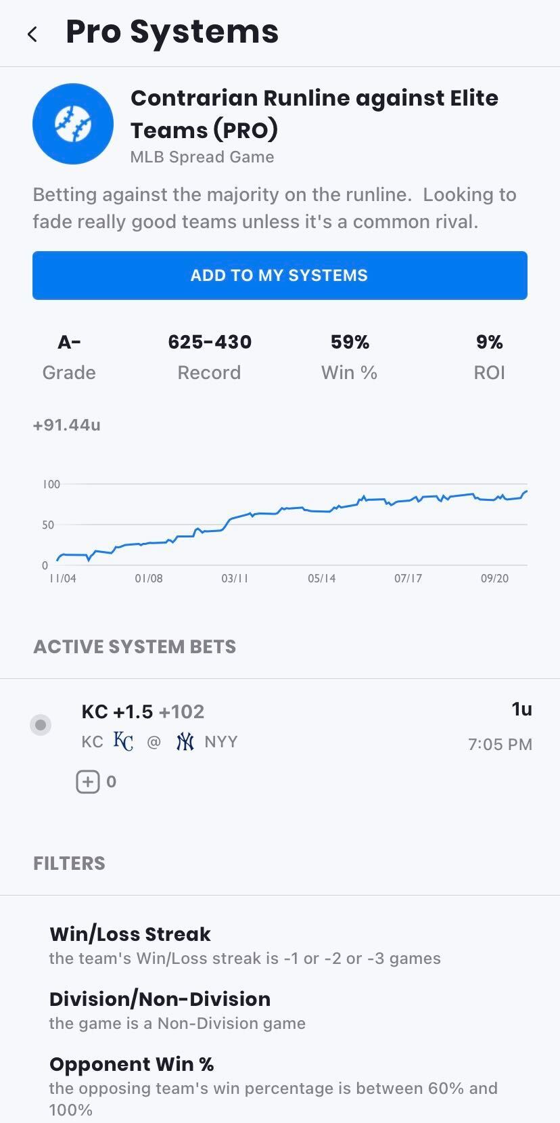The height and width of the screenshot is (1123, 560).
Task: Tap the 625-430 Record stat
Action: (210, 356)
